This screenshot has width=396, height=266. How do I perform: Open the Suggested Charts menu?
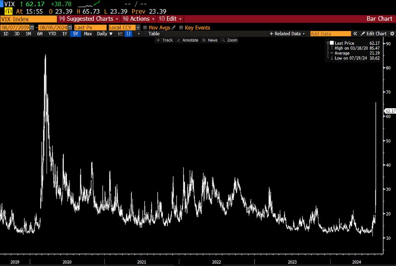click(x=89, y=19)
